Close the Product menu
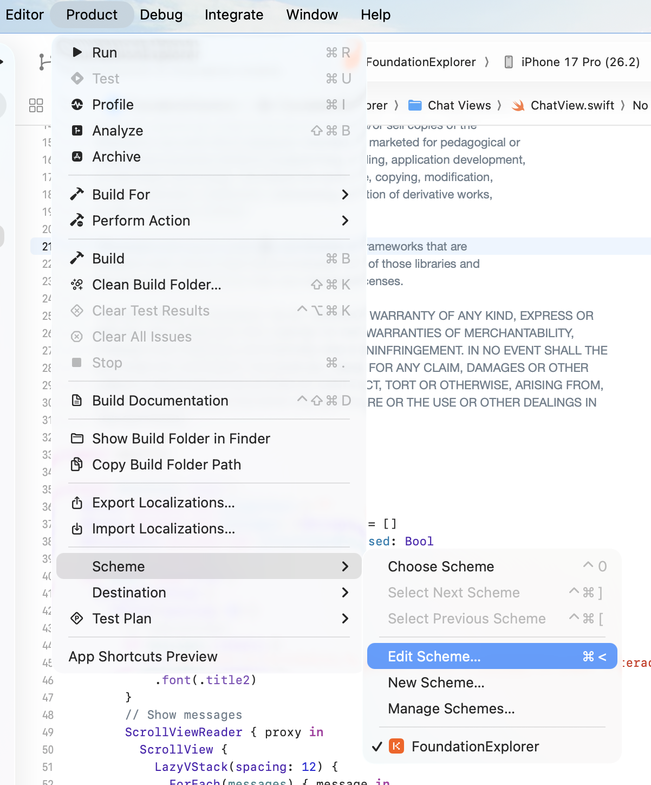 click(92, 15)
